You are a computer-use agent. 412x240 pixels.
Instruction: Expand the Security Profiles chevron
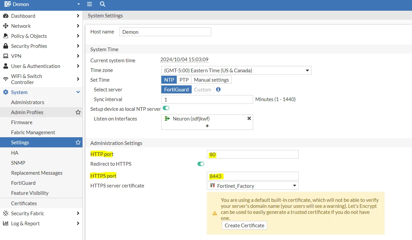[78, 46]
